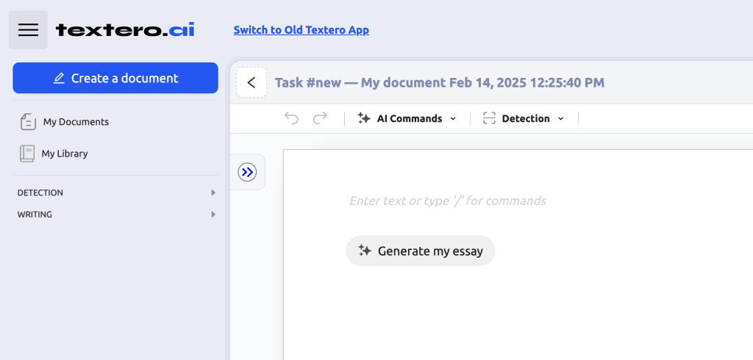Expand the WRITING sidebar section
The image size is (753, 360).
(x=115, y=214)
